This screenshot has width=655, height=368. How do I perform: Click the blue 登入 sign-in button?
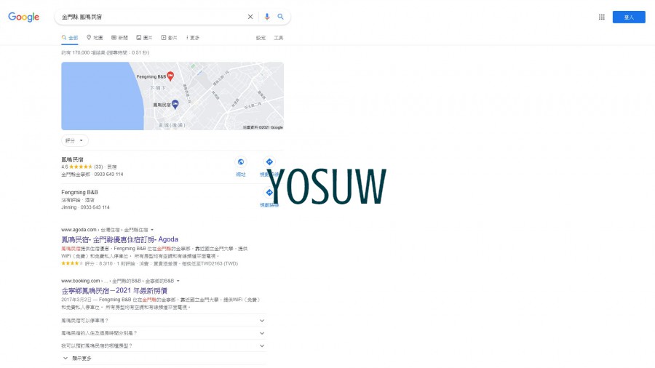coord(628,17)
